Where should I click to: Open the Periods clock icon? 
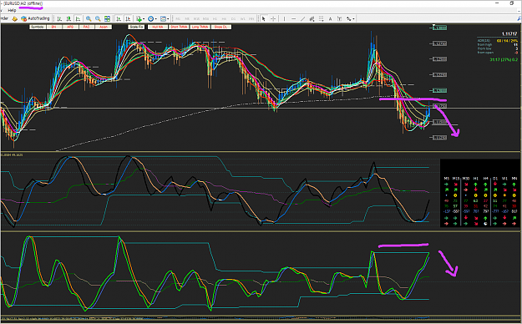click(x=151, y=18)
